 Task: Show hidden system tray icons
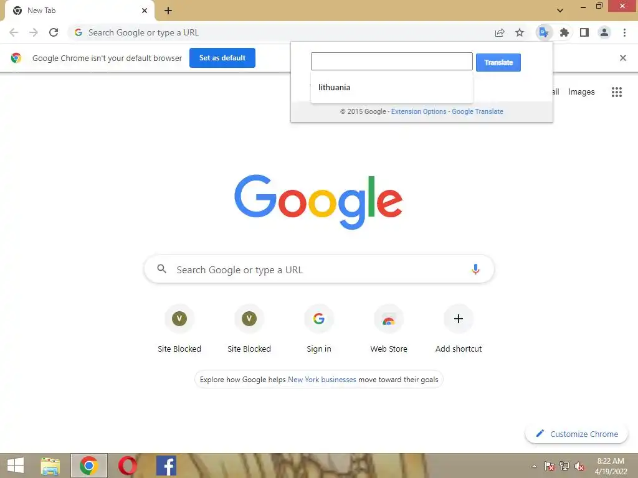tap(534, 466)
